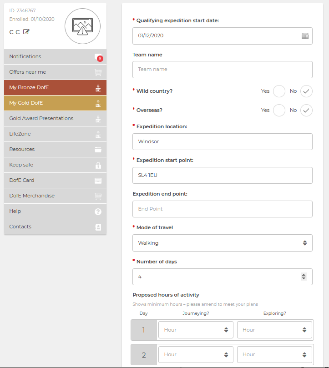Click the profile picture placeholder

[82, 26]
